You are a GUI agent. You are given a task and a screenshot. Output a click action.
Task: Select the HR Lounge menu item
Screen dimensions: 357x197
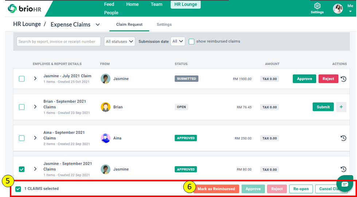click(185, 4)
